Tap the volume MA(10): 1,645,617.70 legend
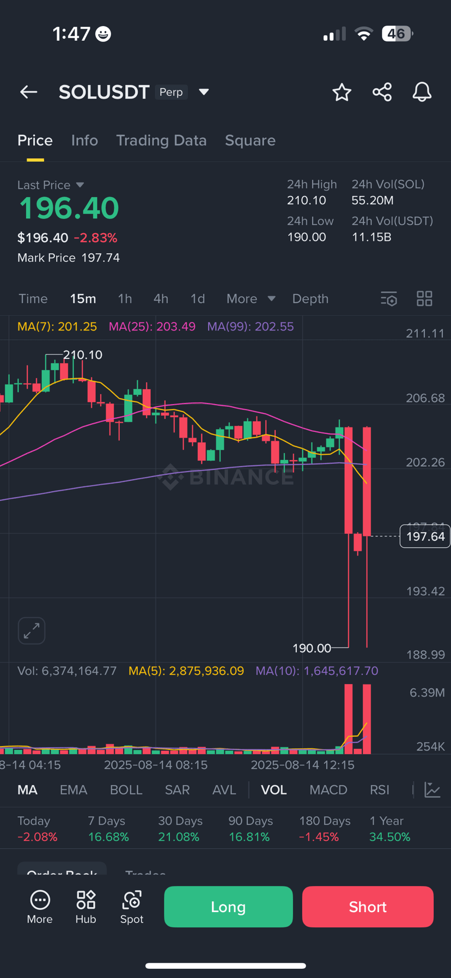The width and height of the screenshot is (451, 978). click(317, 671)
